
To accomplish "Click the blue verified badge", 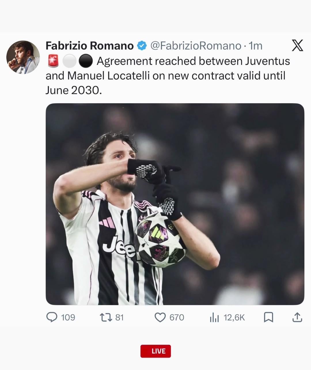I will (142, 46).
